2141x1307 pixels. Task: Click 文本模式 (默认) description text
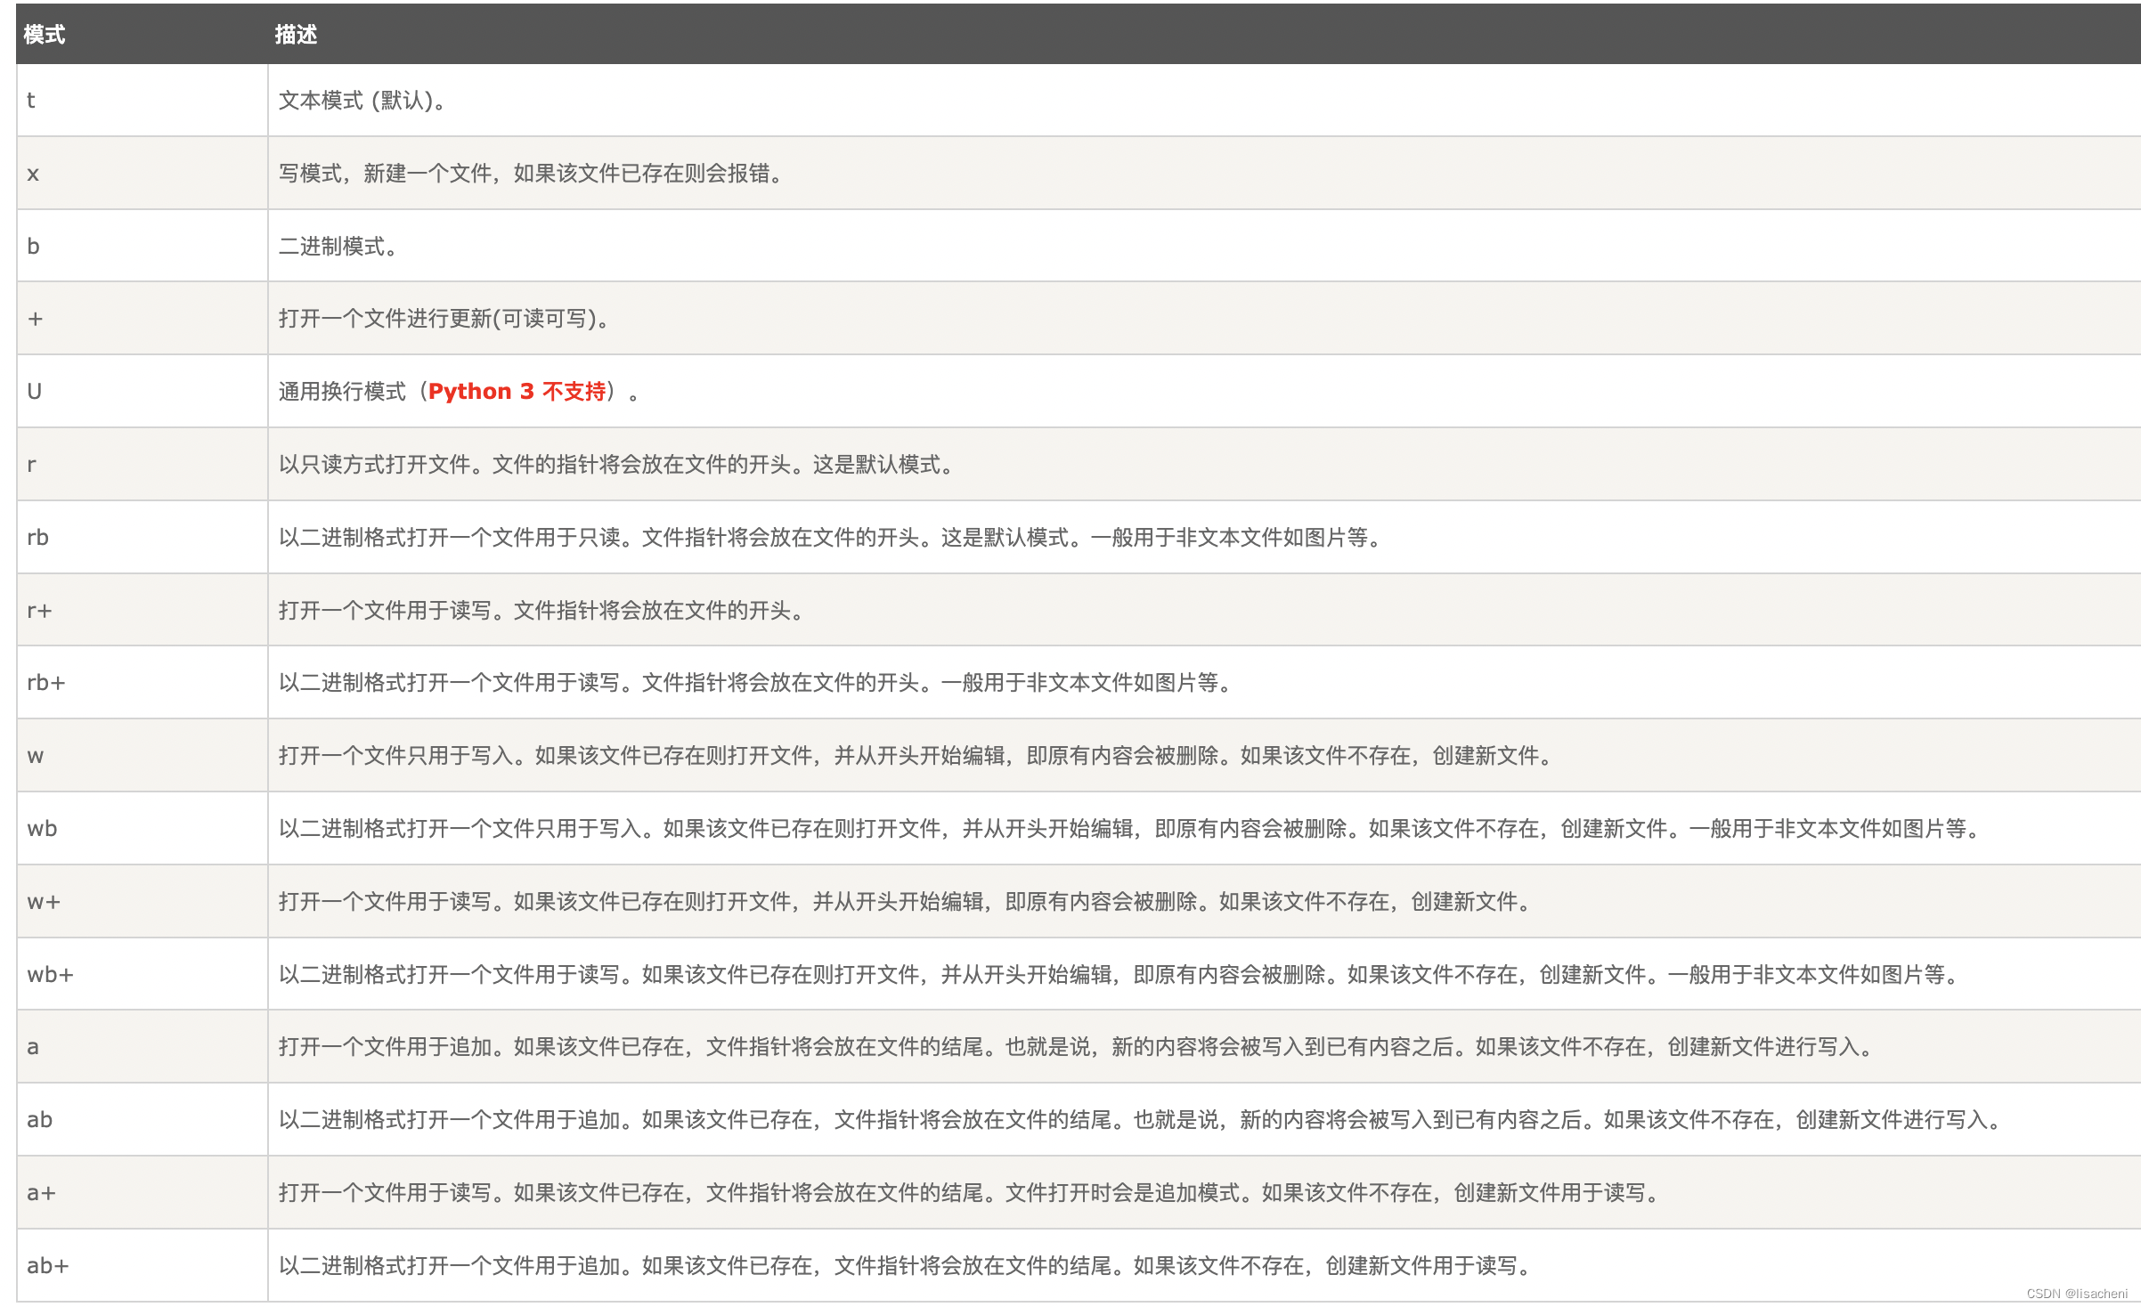[362, 101]
